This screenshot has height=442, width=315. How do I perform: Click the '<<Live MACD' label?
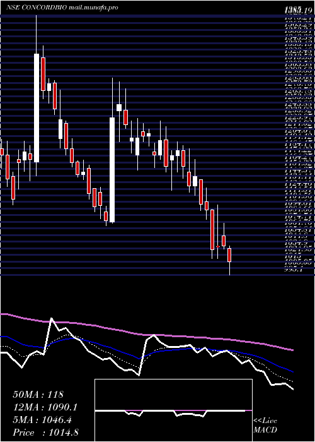point(265,426)
